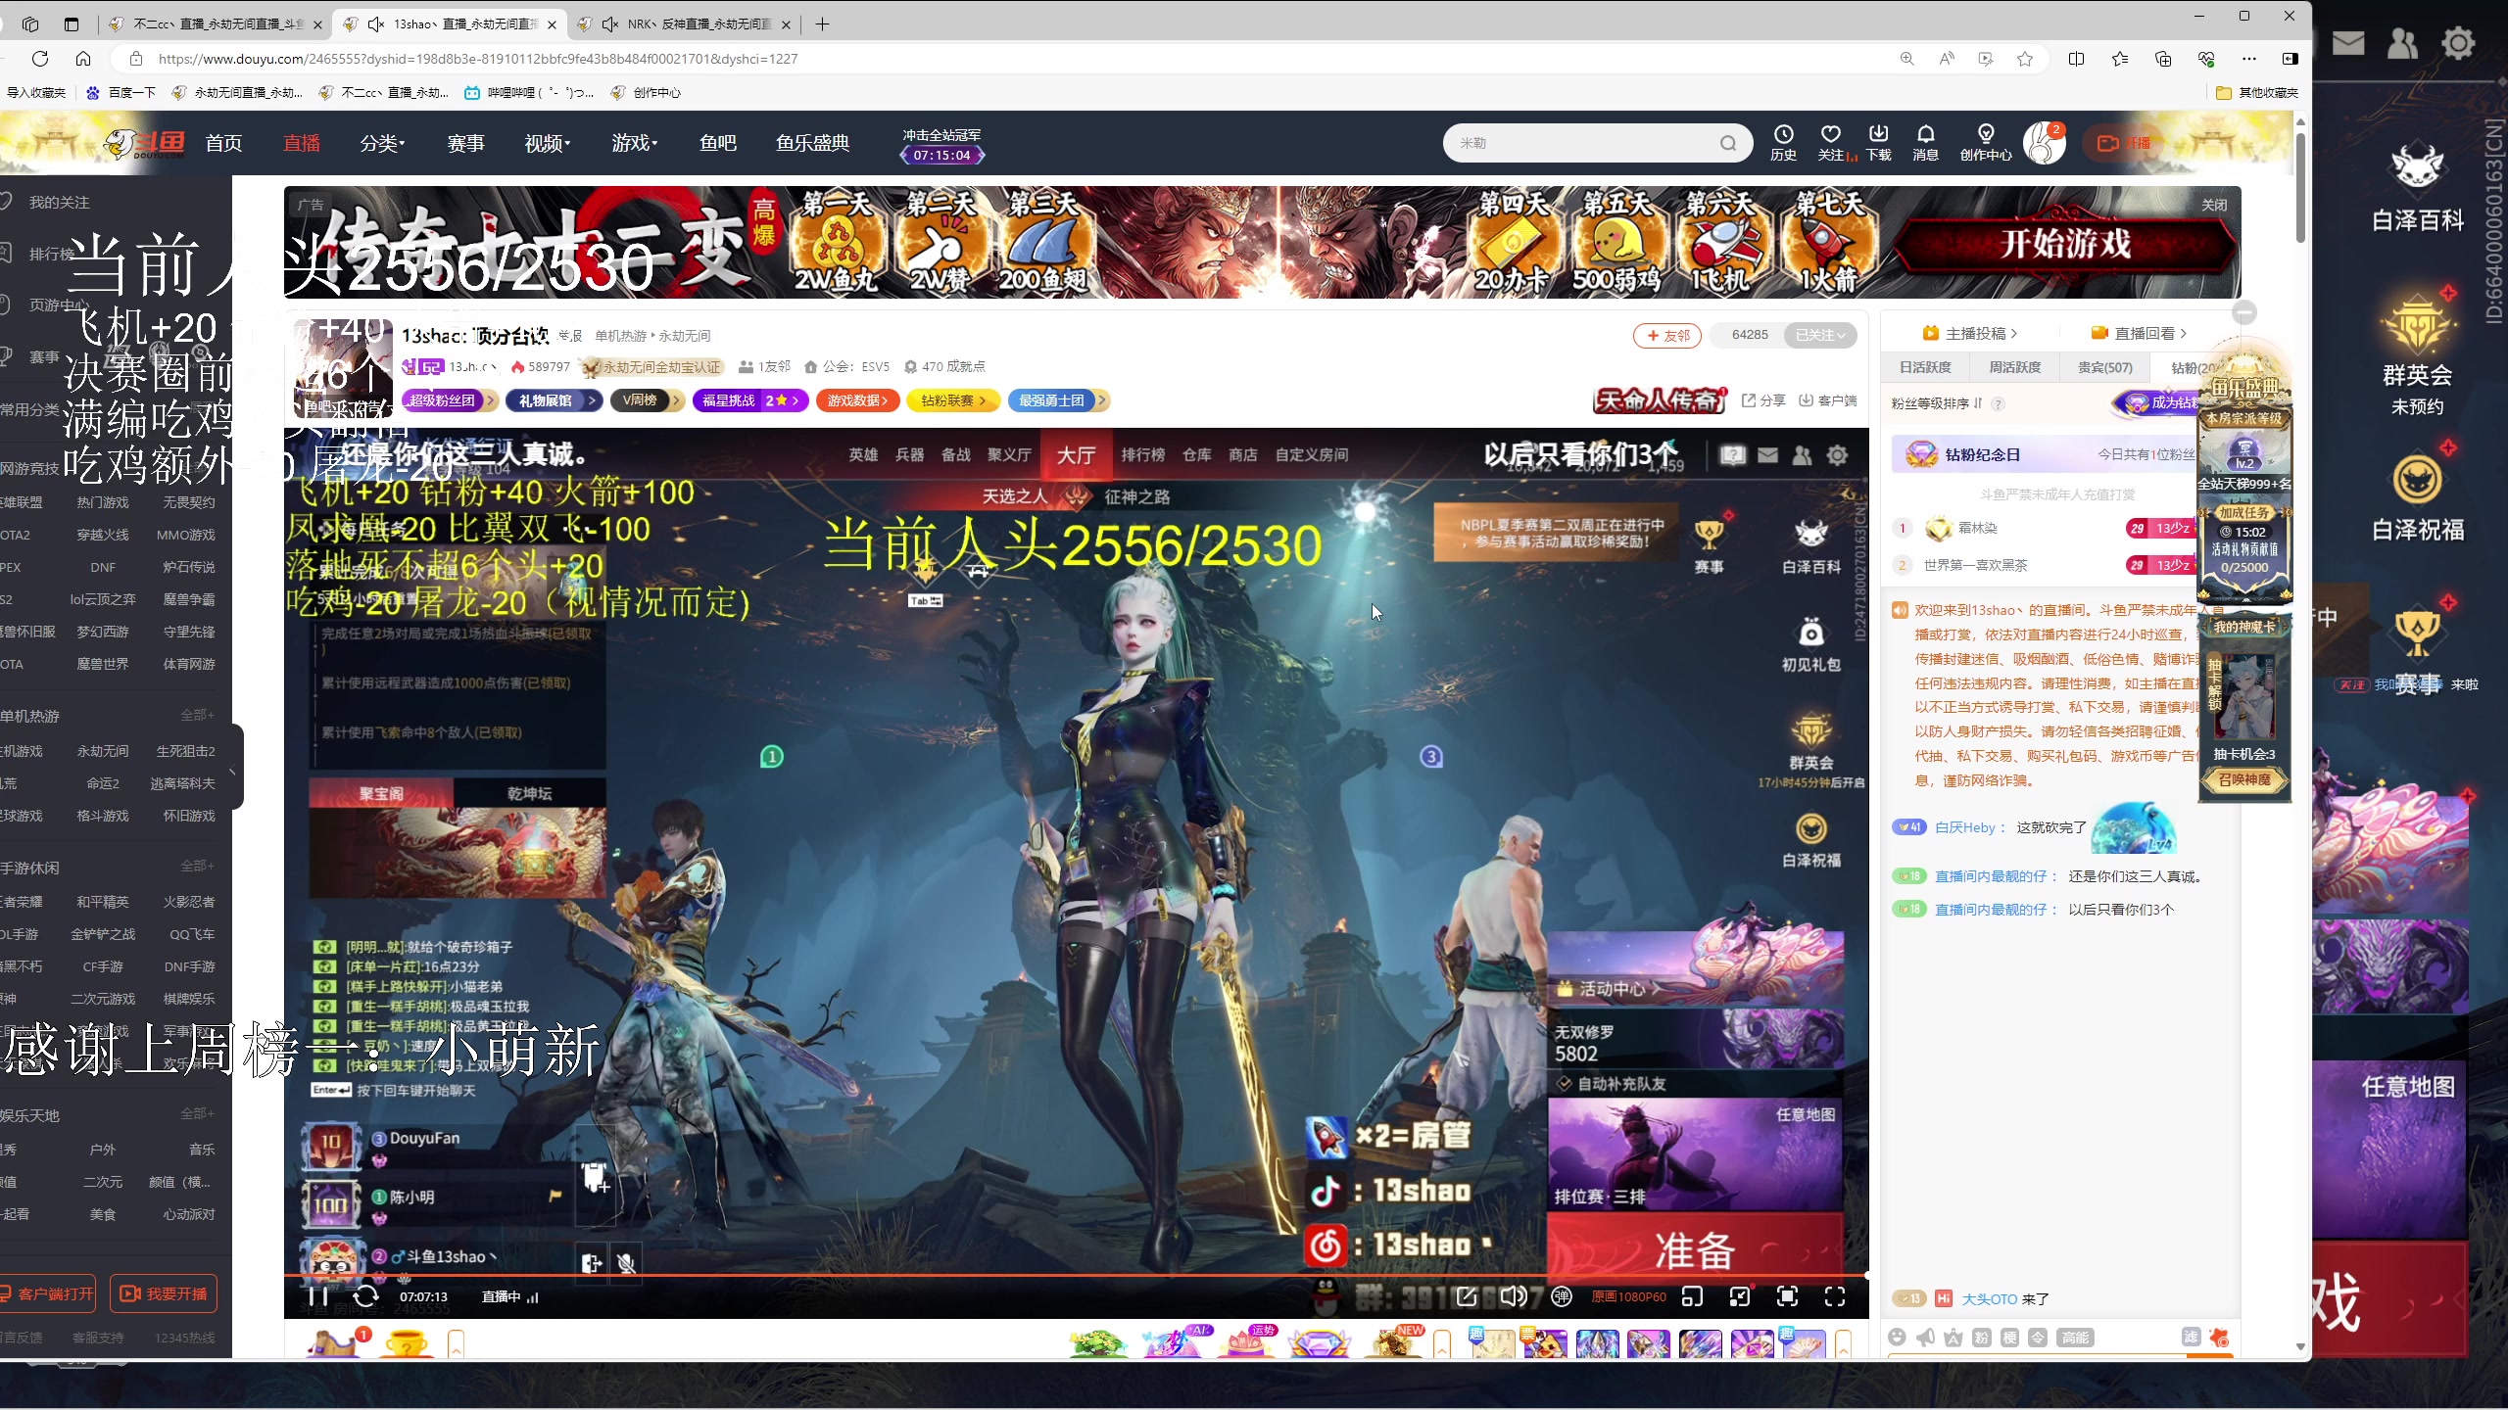This screenshot has height=1410, width=2508.
Task: Click the 客户端打开 open in client button
Action: coord(47,1293)
